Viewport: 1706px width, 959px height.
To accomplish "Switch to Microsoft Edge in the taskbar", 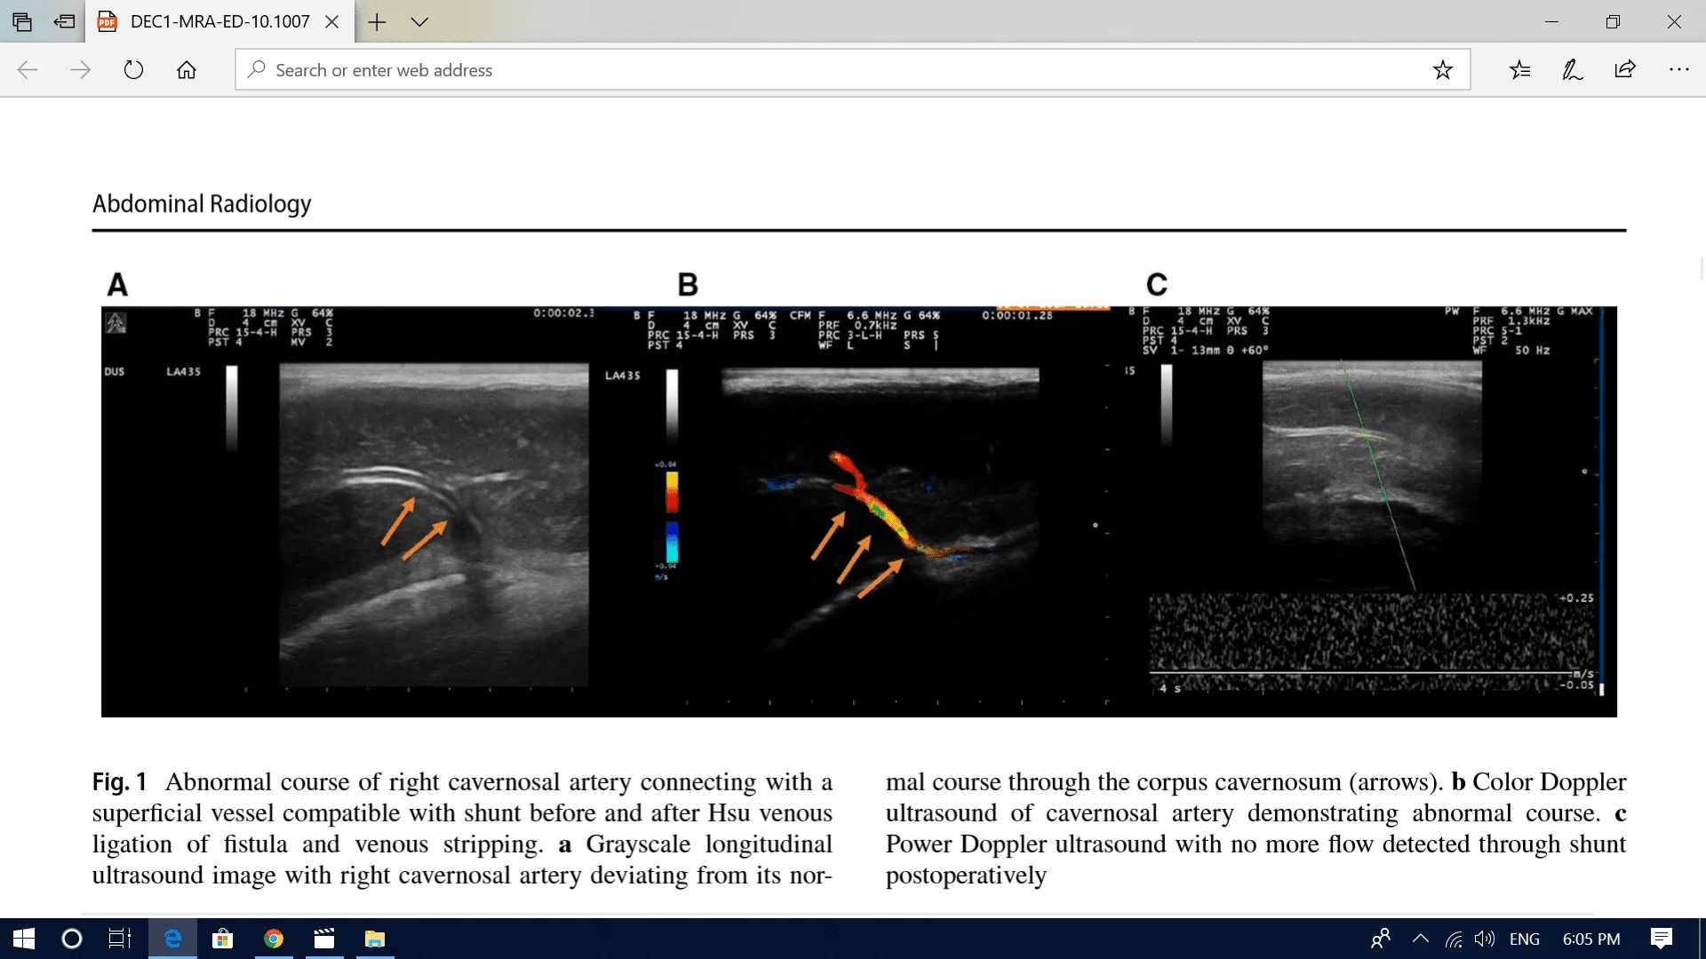I will pyautogui.click(x=172, y=939).
